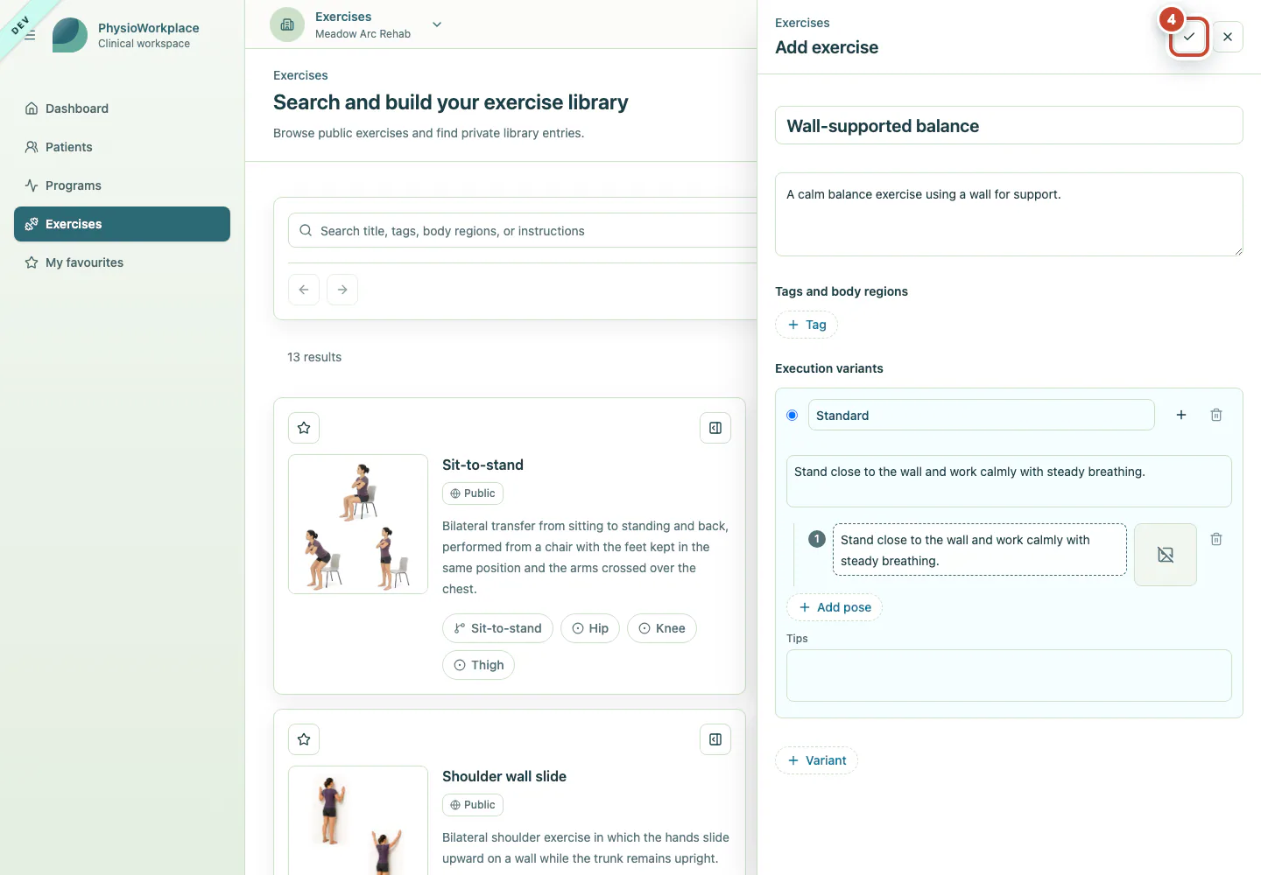1261x875 pixels.
Task: Add a tag with the Tag button
Action: [x=807, y=325]
